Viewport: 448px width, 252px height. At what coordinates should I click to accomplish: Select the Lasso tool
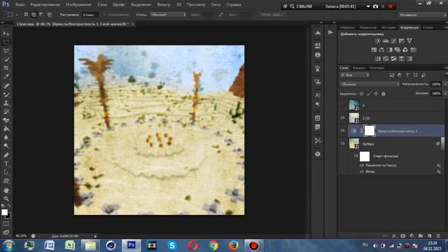coord(6,51)
